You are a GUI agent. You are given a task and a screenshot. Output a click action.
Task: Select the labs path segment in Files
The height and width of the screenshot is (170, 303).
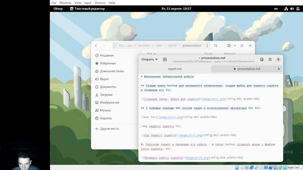(x=159, y=46)
